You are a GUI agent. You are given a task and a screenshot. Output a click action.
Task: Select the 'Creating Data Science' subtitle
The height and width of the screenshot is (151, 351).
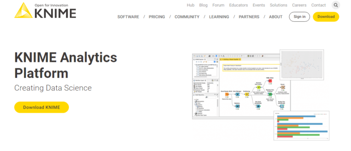tap(53, 88)
